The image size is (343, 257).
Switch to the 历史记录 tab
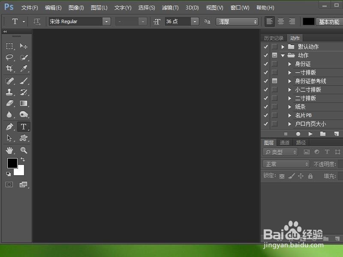click(x=274, y=38)
